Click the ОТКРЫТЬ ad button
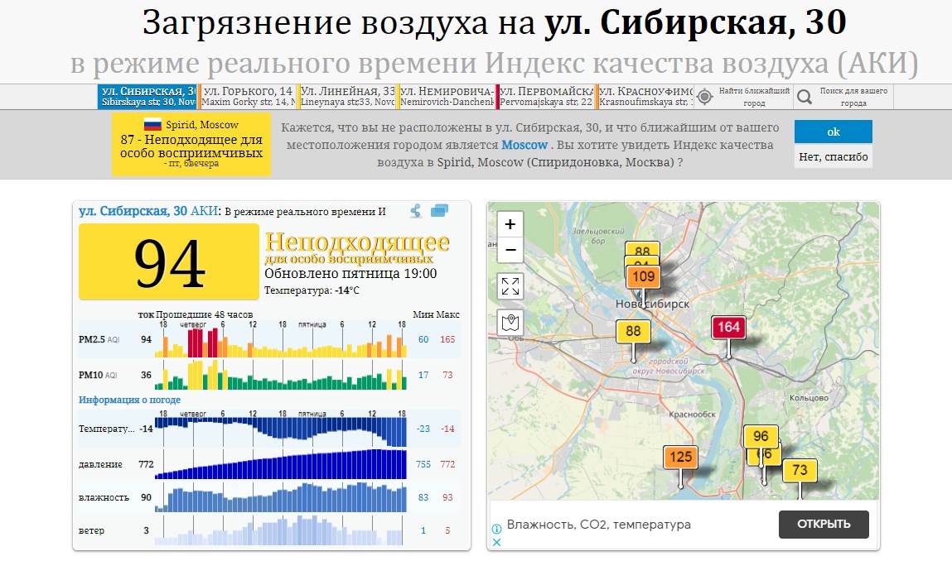The height and width of the screenshot is (580, 952). click(x=824, y=525)
